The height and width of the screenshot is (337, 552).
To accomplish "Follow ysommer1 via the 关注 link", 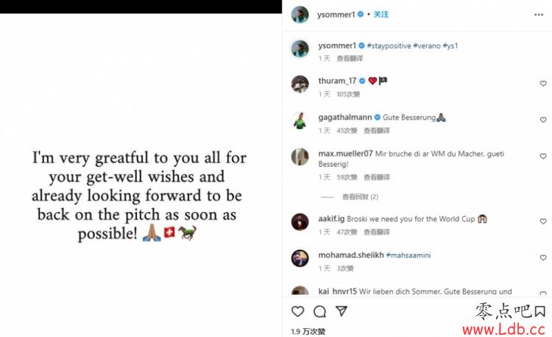I will pyautogui.click(x=381, y=15).
